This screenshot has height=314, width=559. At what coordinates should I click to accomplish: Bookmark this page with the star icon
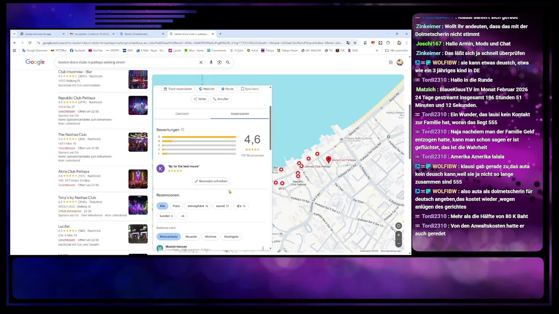coord(355,43)
